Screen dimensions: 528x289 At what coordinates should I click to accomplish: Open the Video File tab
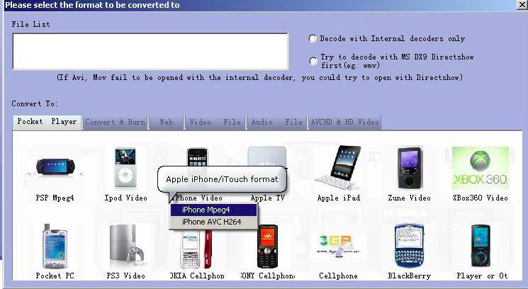coord(215,122)
